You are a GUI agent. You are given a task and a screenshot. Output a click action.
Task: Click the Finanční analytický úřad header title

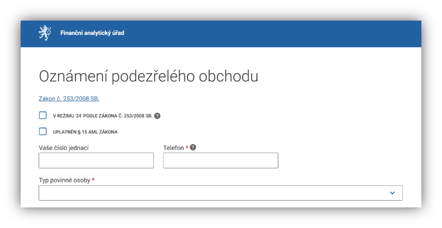pos(92,33)
